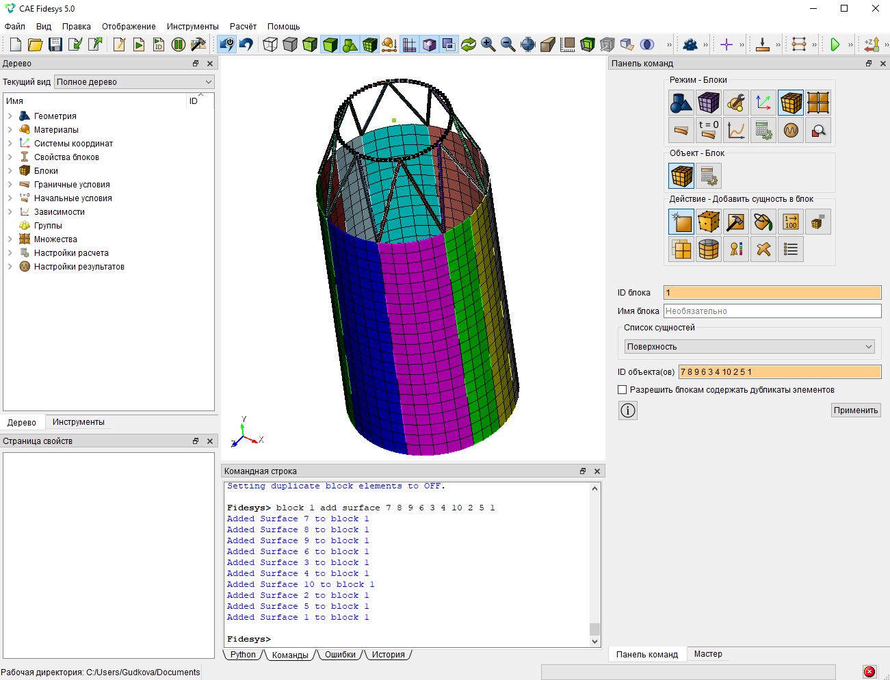Save with the floppy disk icon

tap(55, 44)
